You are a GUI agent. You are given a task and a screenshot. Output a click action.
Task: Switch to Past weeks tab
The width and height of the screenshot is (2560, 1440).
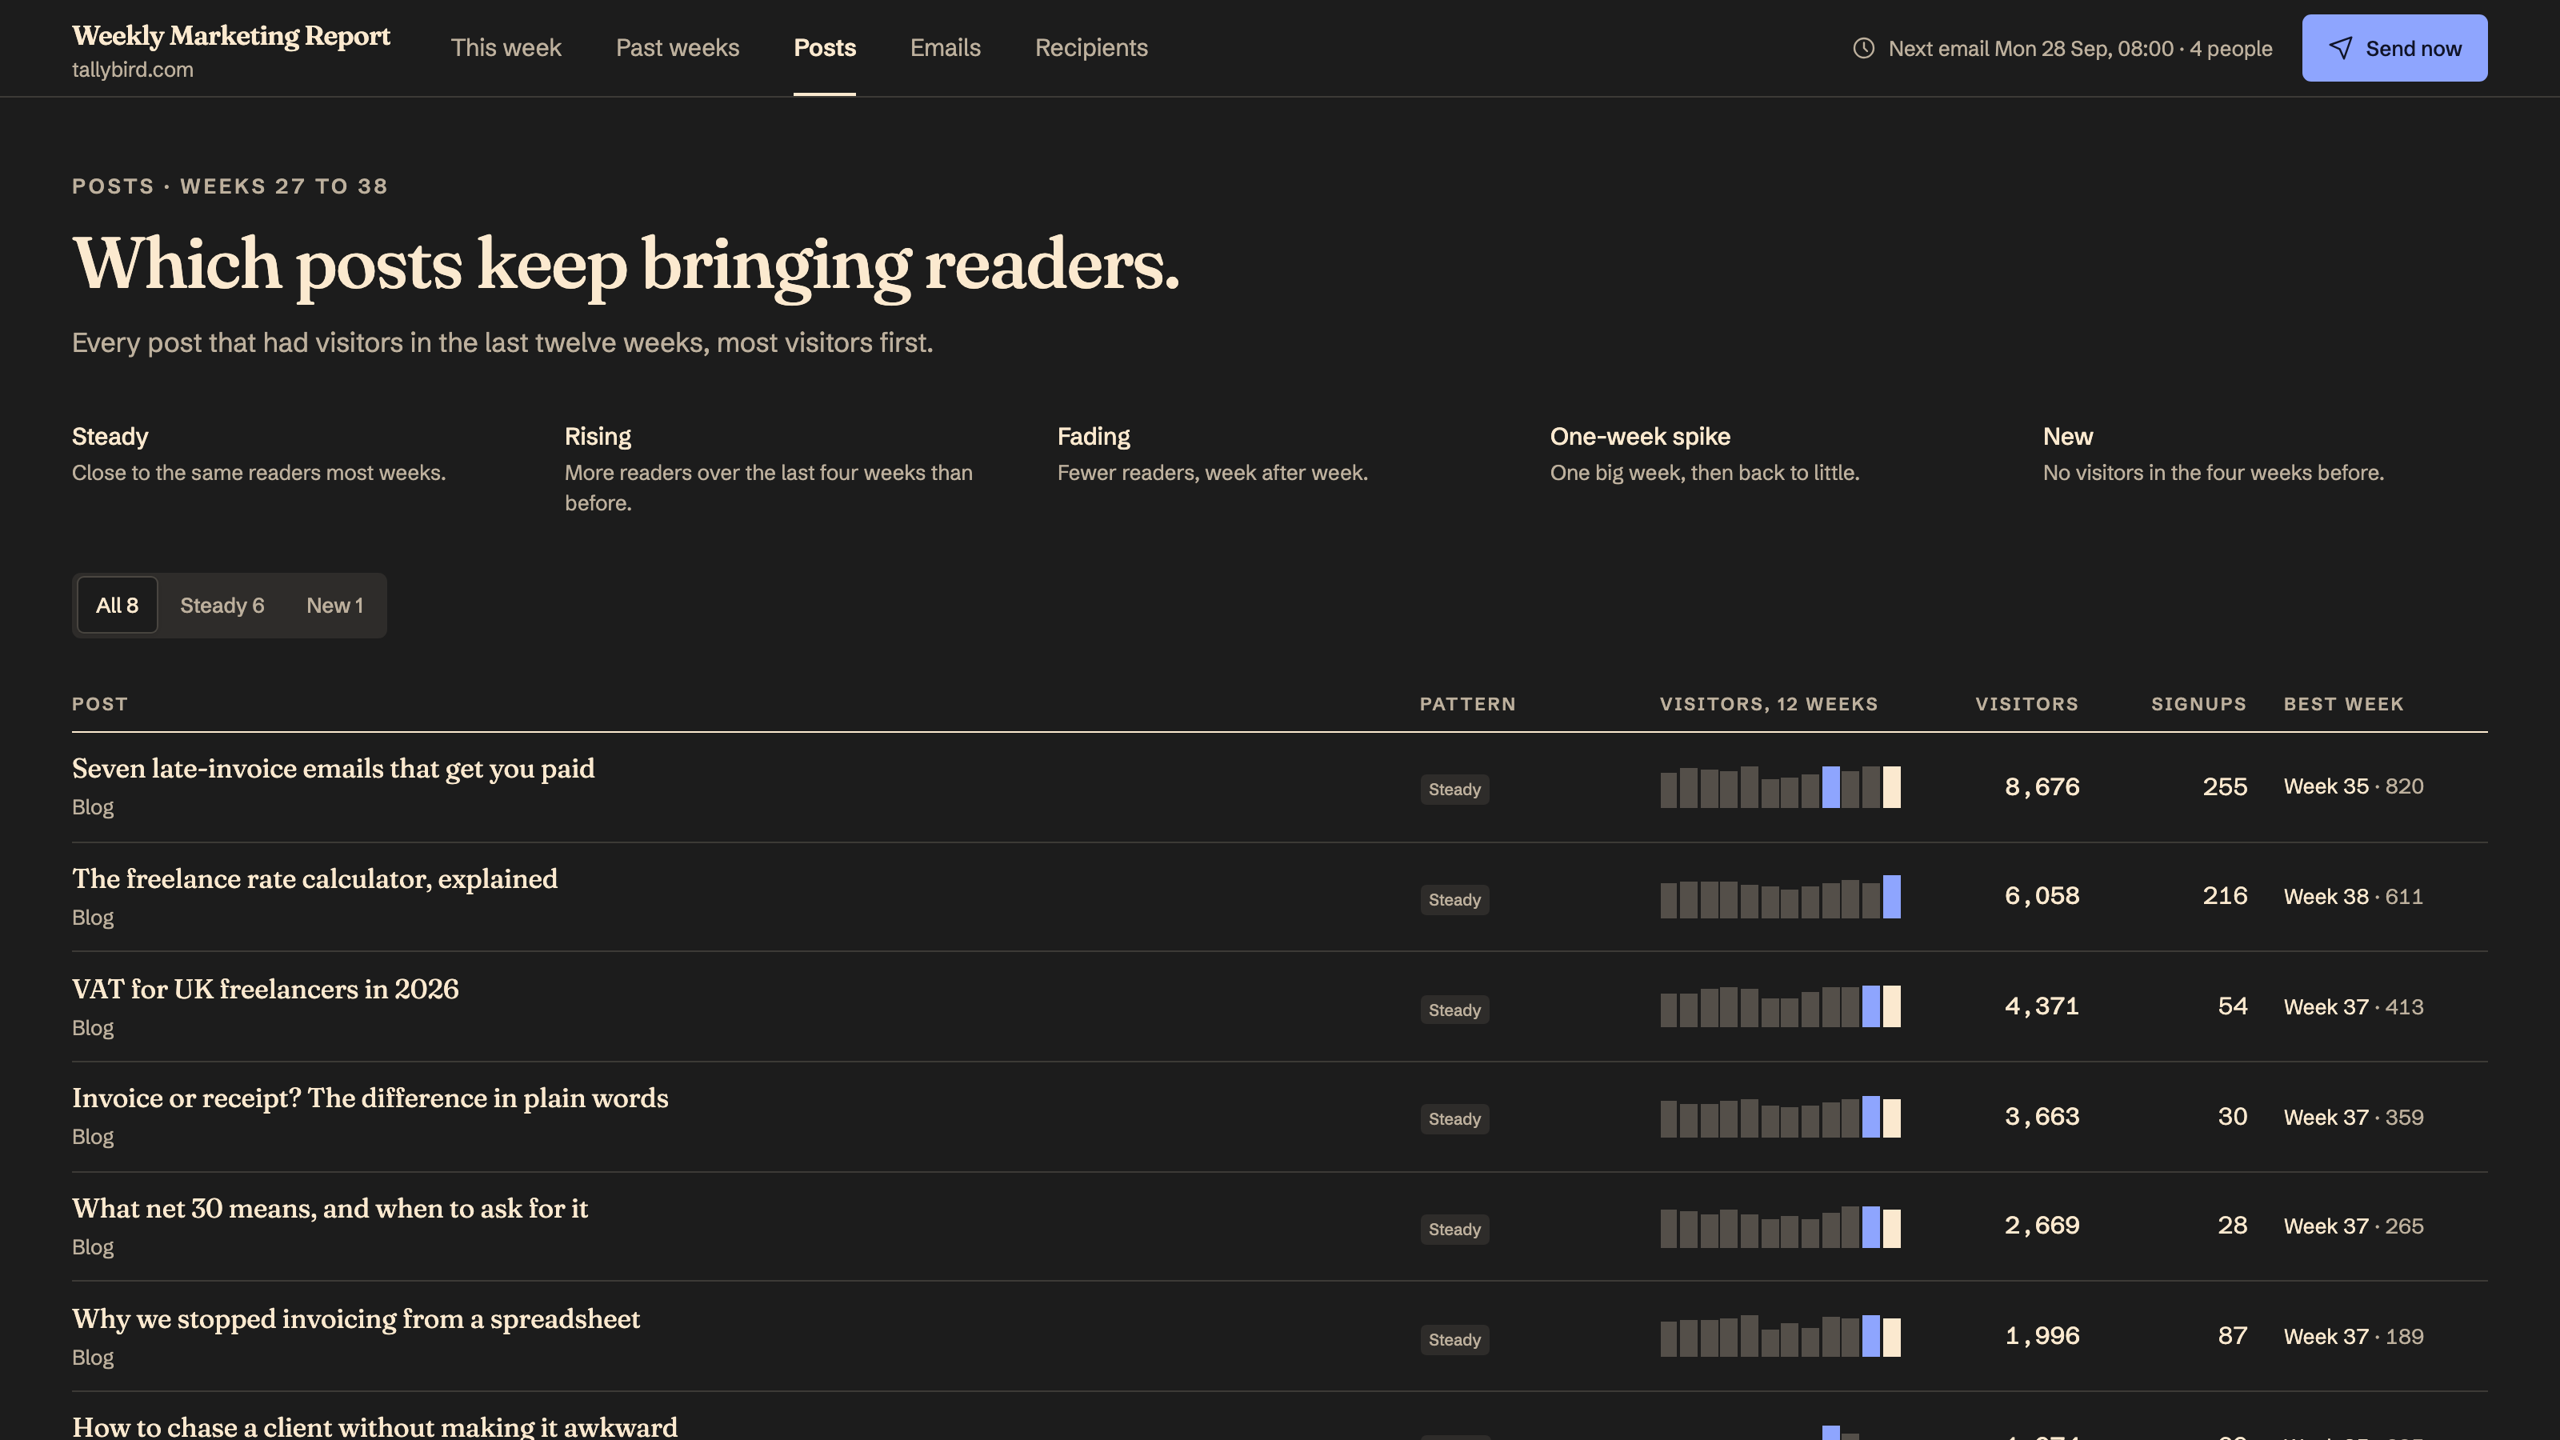pyautogui.click(x=677, y=48)
